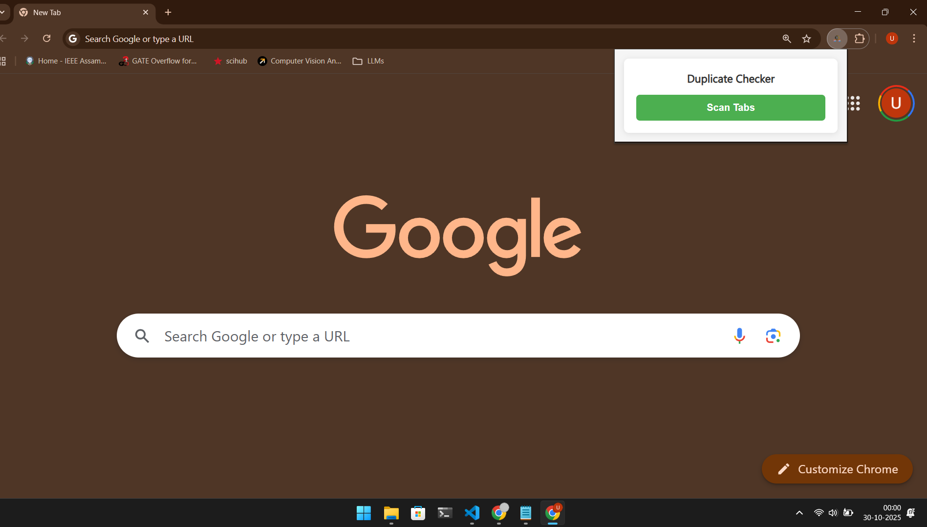Open the profile avatar in the toolbar
Screen dimensions: 927x527
(892, 39)
